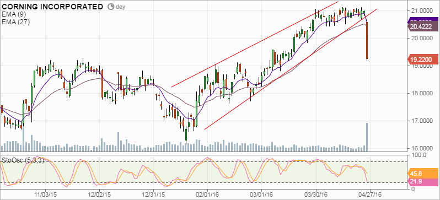This screenshot has width=440, height=200.
Task: Click the CORNING INCORPORATED chart title
Action: pyautogui.click(x=53, y=7)
